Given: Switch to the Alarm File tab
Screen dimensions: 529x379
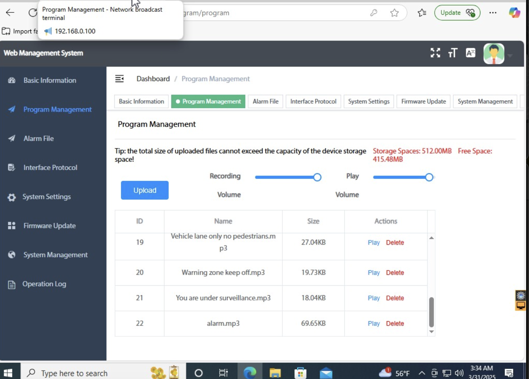Looking at the screenshot, I should [x=266, y=101].
